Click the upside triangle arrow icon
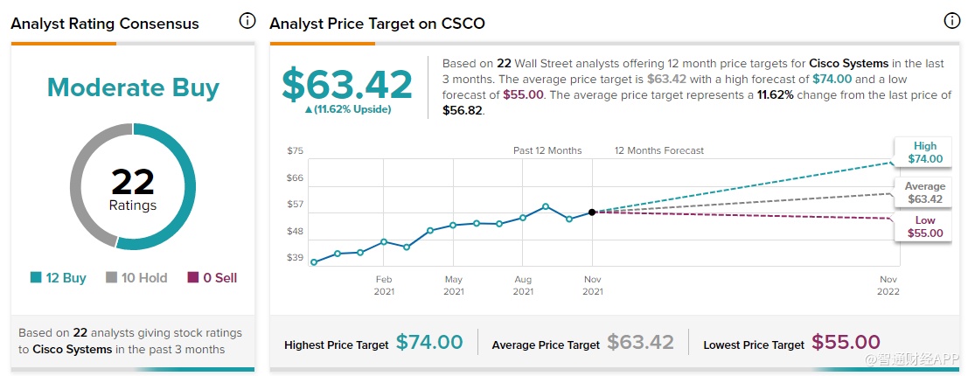Image resolution: width=968 pixels, height=376 pixels. tap(308, 109)
